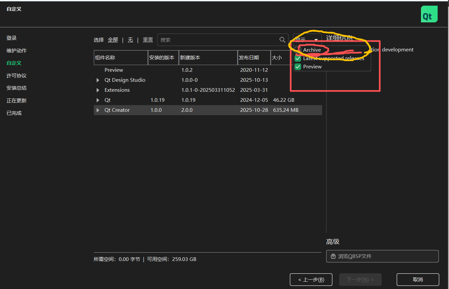Select the 维护动作 sidebar step
449x289 pixels.
17,51
